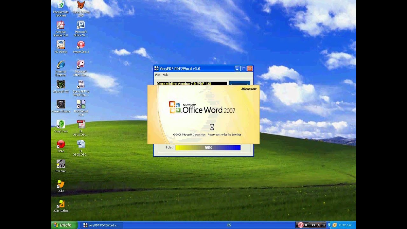Click the Total 99% progress bar
Screen dimensions: 407x229
[208, 148]
